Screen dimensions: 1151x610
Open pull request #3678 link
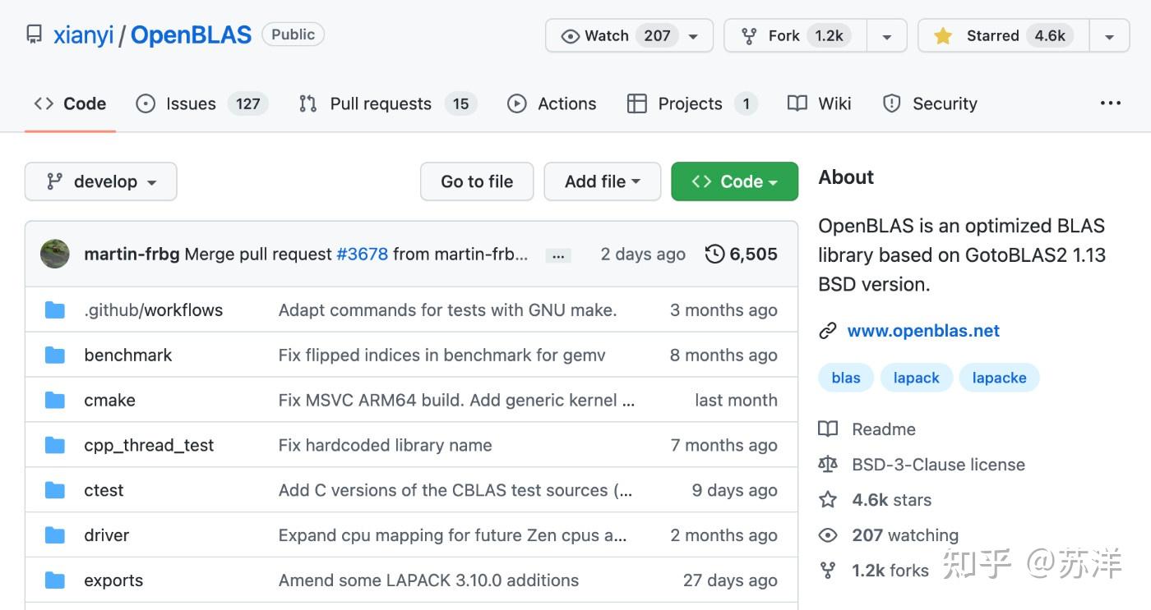(x=362, y=254)
